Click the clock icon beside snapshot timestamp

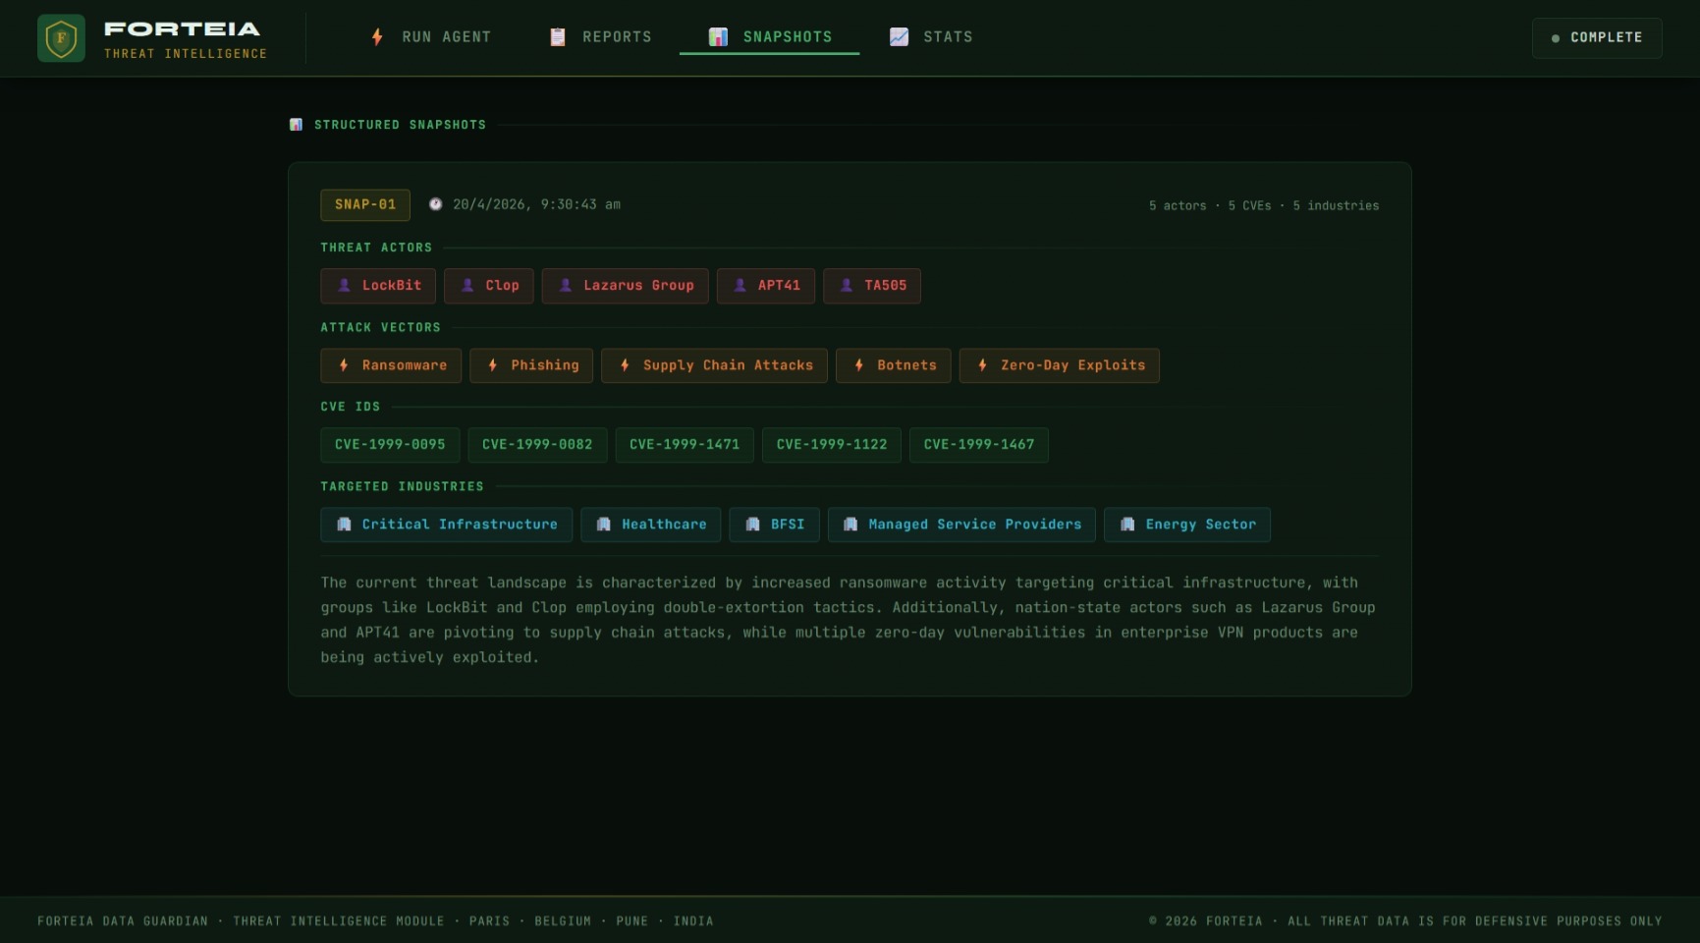click(435, 204)
